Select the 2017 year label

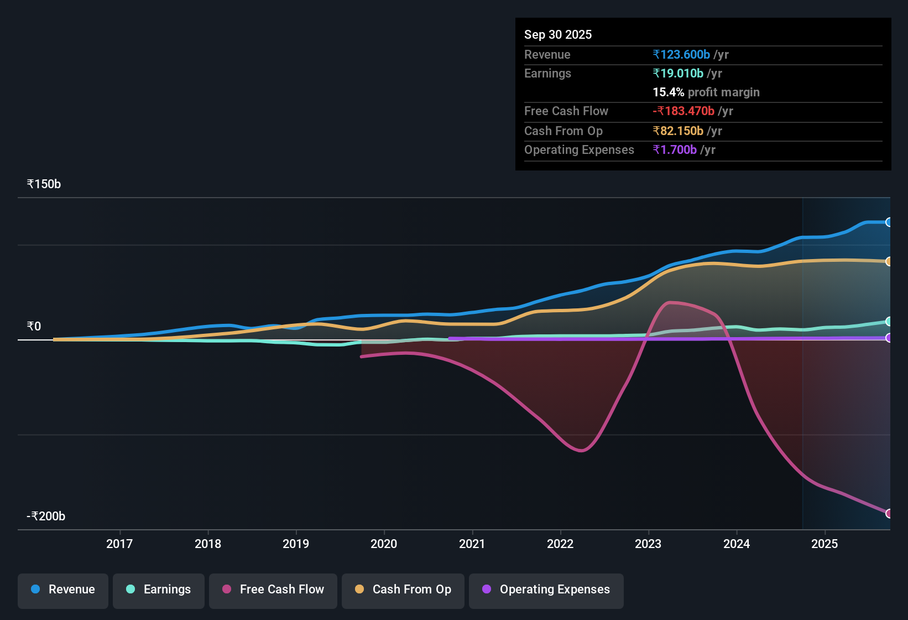pos(120,544)
